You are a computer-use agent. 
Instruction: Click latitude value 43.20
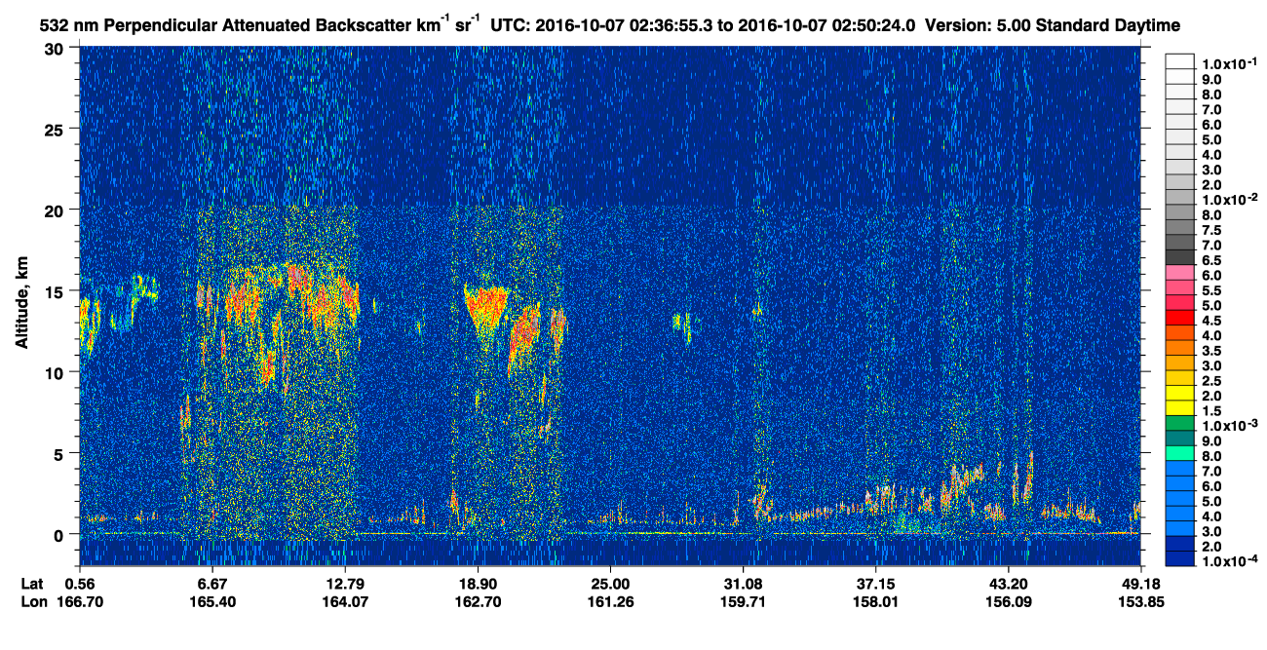coord(1008,583)
